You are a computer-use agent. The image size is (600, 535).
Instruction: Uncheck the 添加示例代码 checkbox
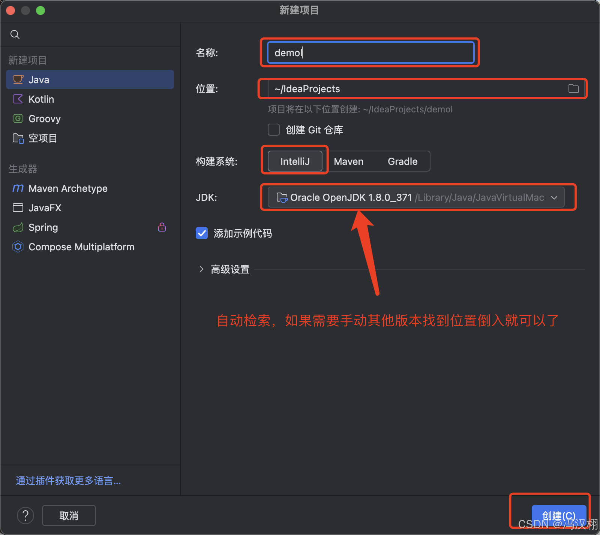202,233
